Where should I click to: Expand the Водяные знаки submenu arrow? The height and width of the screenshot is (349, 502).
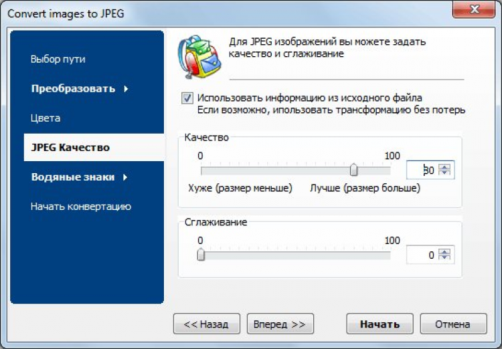126,177
